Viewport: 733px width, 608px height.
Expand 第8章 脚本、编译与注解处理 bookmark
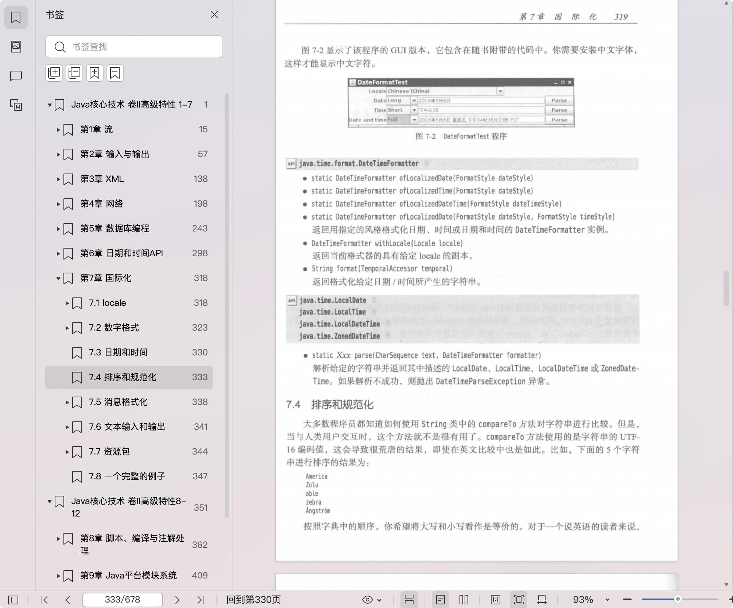[58, 538]
